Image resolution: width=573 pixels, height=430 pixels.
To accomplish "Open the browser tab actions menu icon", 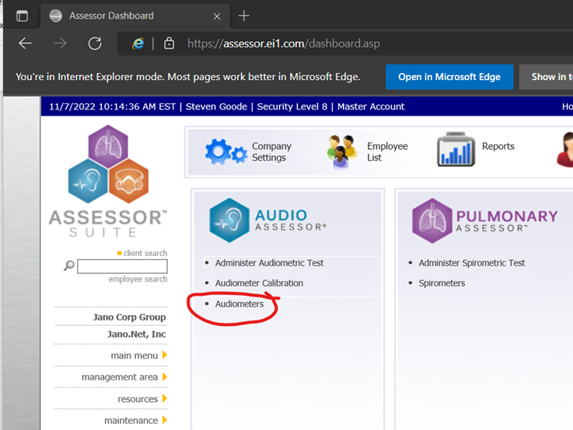I will pyautogui.click(x=22, y=16).
